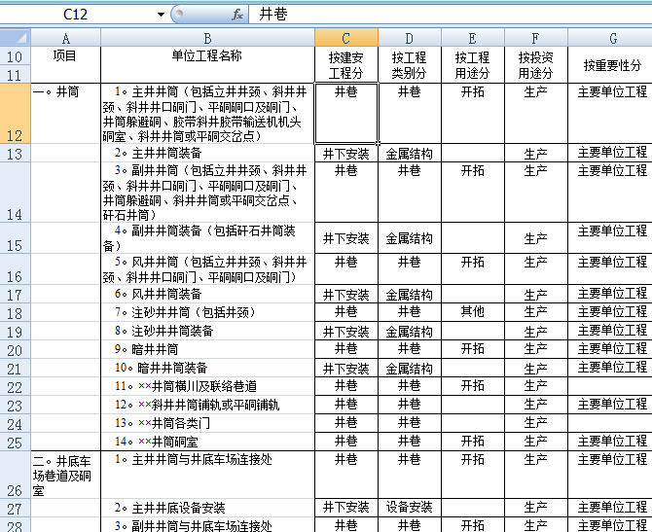
Task: Click the Name Box showing C12
Action: click(x=76, y=15)
